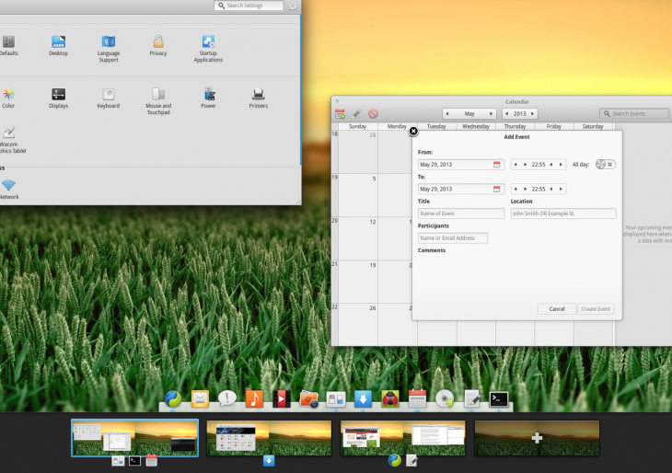Viewport: 672px width, 473px height.
Task: Open Printers settings
Action: (x=259, y=98)
